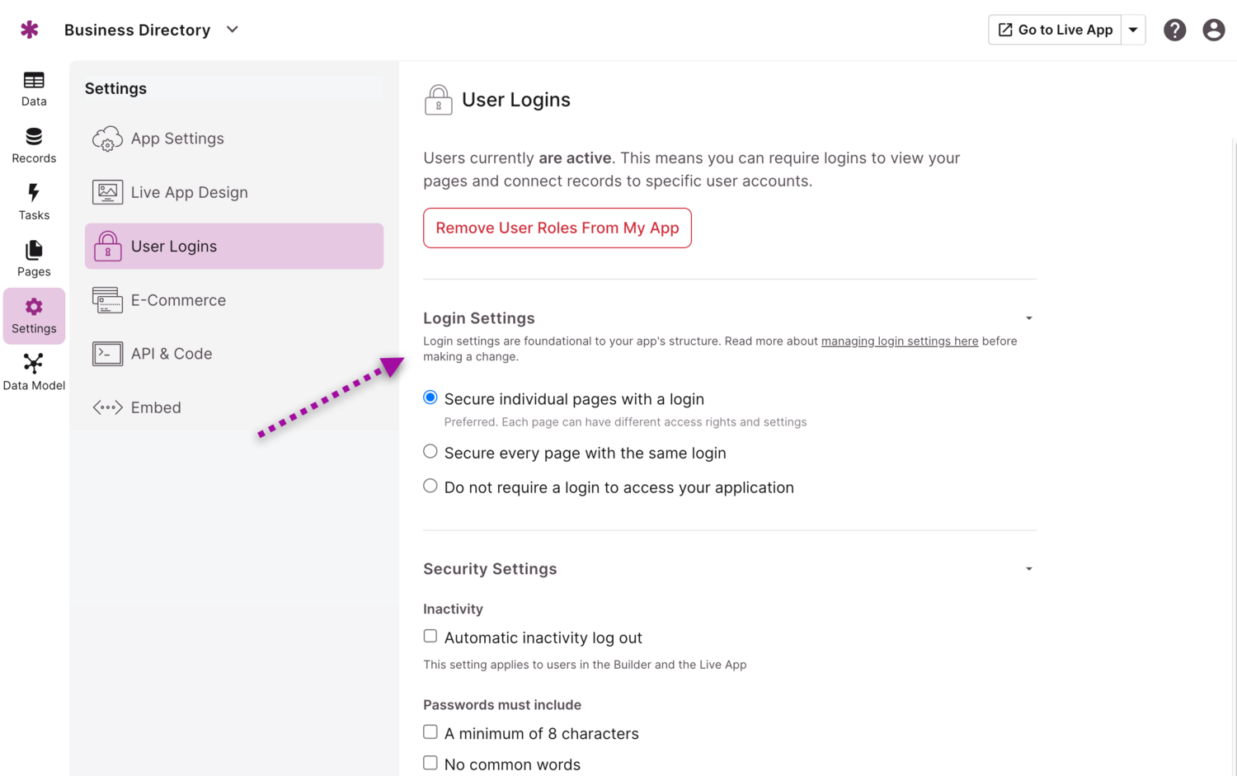Image resolution: width=1237 pixels, height=776 pixels.
Task: Open the Go to Live App dropdown arrow
Action: 1133,30
